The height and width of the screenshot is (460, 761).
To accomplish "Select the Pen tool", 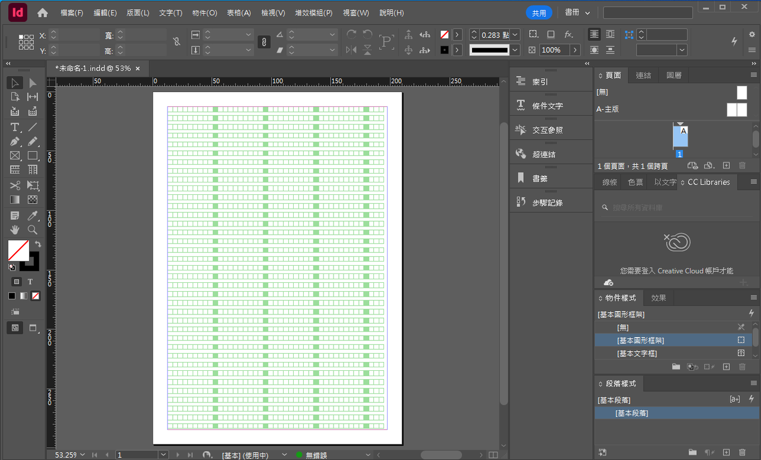I will pyautogui.click(x=15, y=141).
